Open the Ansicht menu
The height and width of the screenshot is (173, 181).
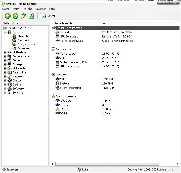pos(16,9)
